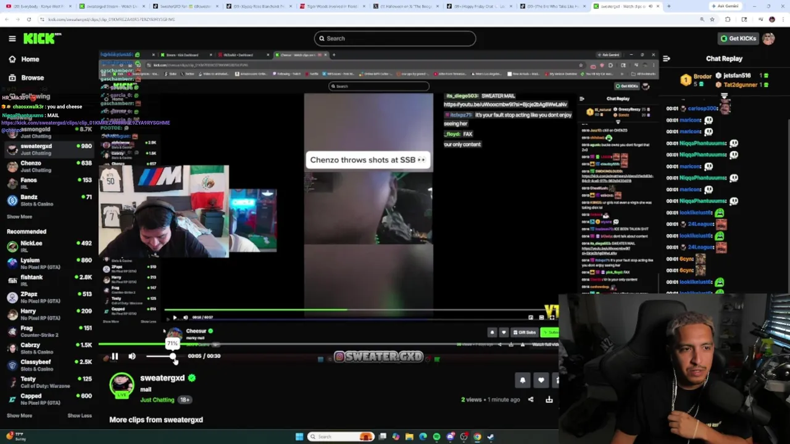The width and height of the screenshot is (790, 444).
Task: Mute the clip volume
Action: click(132, 356)
